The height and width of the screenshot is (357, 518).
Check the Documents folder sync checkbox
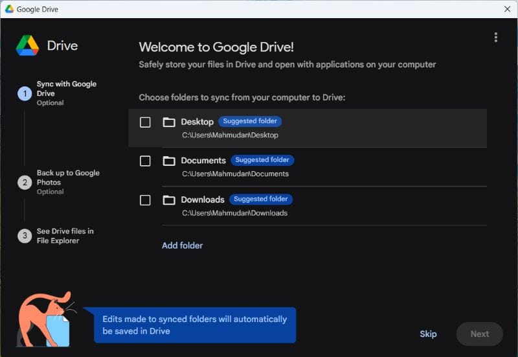pos(145,161)
